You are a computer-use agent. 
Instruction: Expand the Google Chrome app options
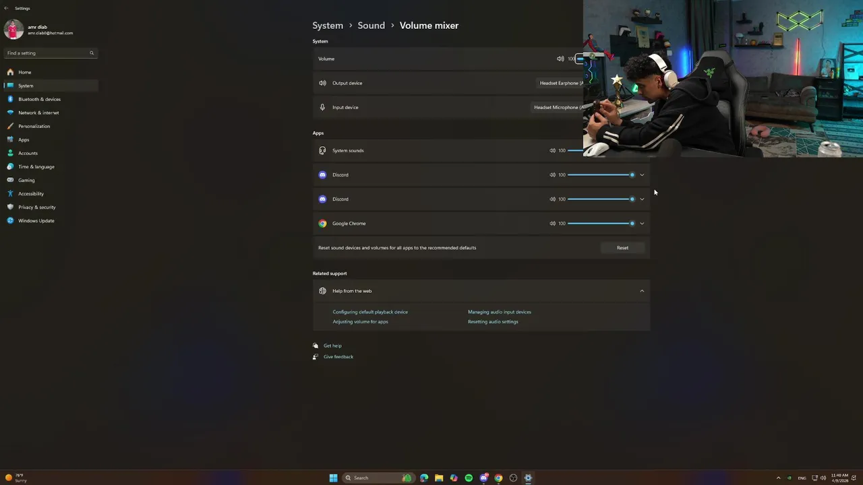click(x=642, y=223)
